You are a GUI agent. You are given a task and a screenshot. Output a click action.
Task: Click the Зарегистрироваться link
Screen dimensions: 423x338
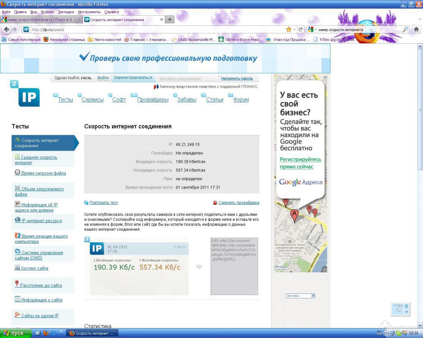coord(133,78)
